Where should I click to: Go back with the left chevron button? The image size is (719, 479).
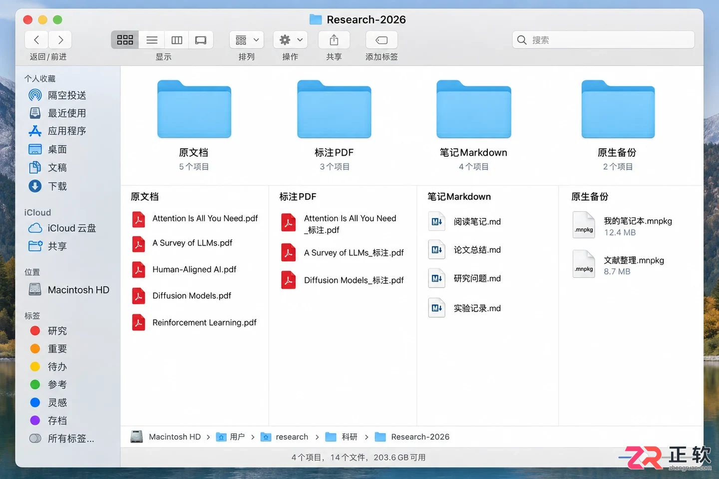pyautogui.click(x=36, y=40)
